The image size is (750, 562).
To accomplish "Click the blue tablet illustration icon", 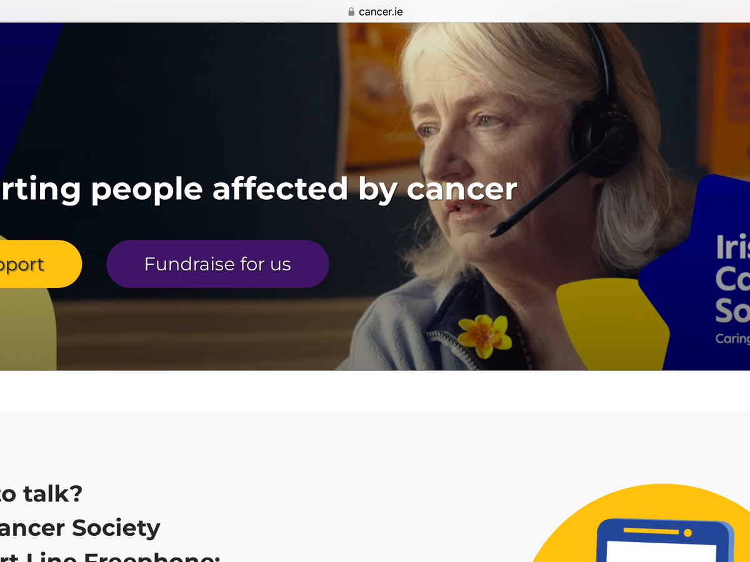I will click(x=664, y=540).
